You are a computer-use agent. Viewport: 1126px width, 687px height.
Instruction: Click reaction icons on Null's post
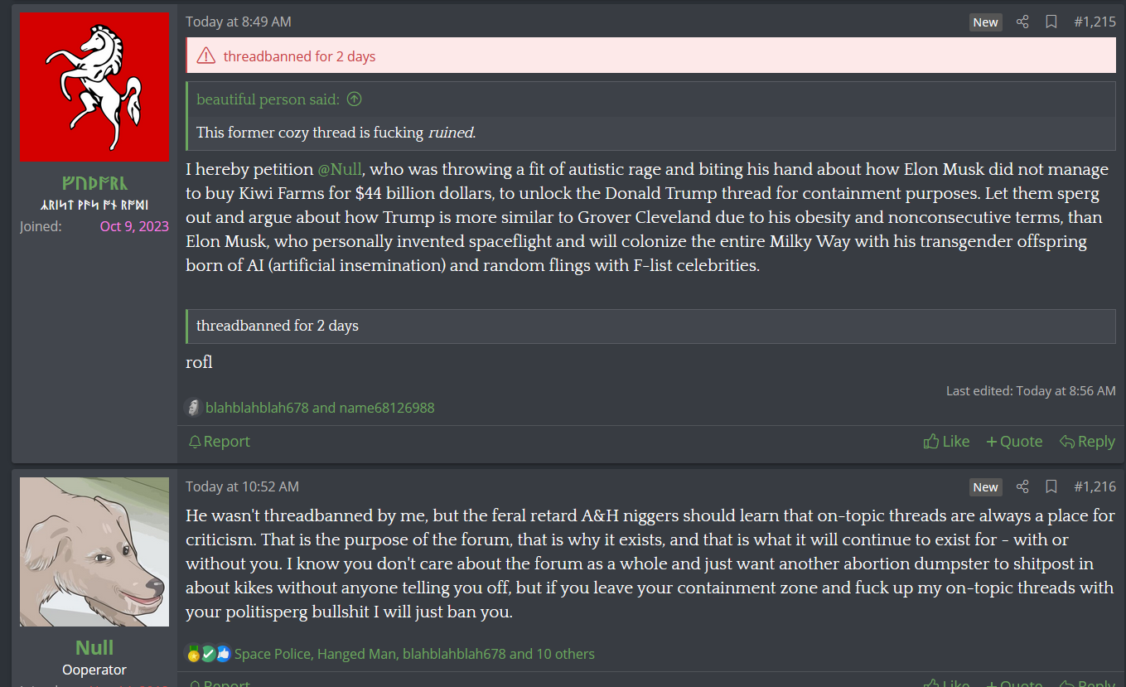coord(208,654)
